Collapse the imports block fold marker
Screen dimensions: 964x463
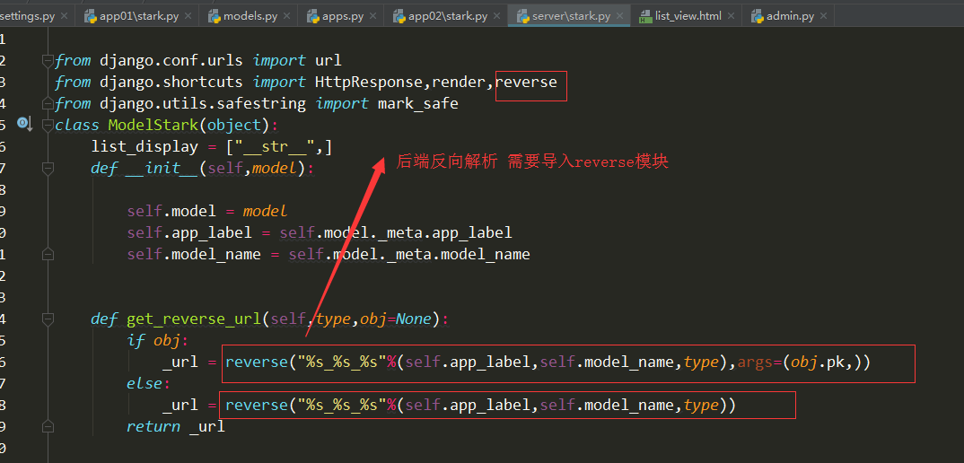click(48, 60)
